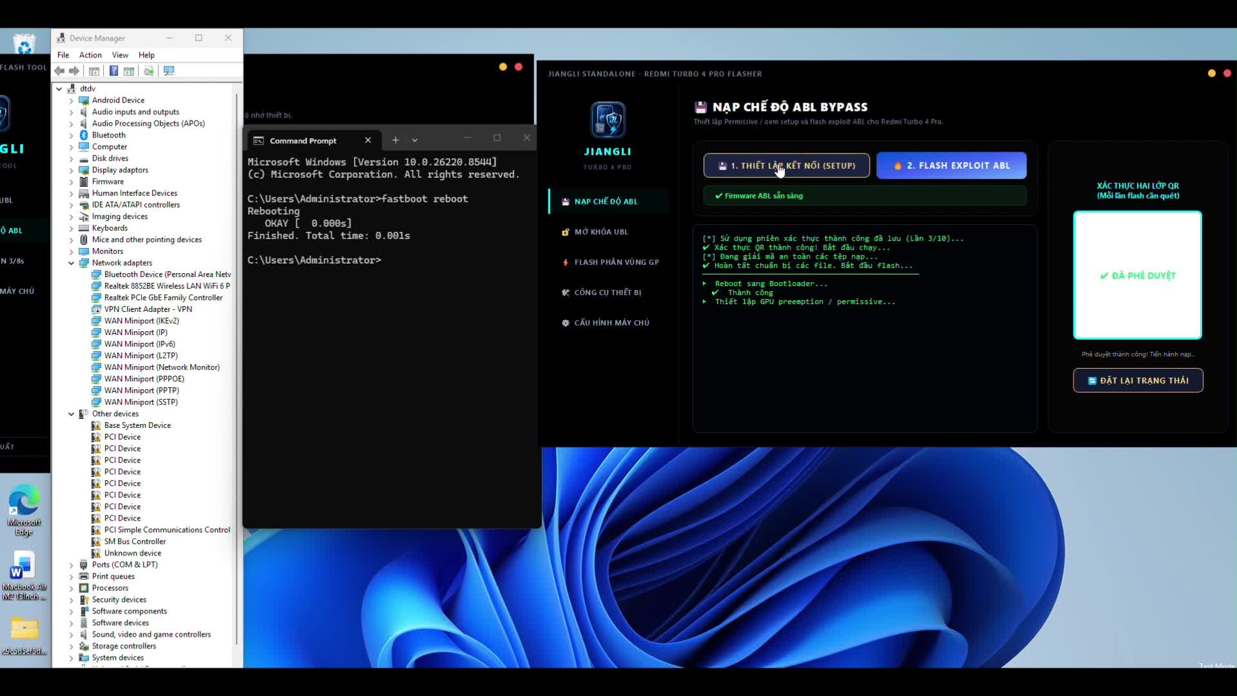Open the Action menu in Device Manager

point(90,55)
